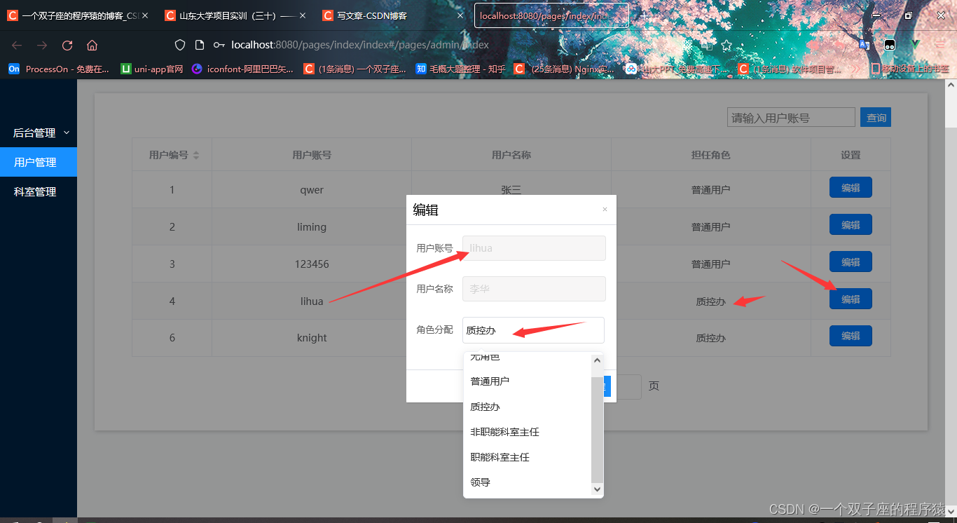Viewport: 957px width, 523px height.
Task: Click the dropdown list scroll down arrow
Action: click(x=597, y=489)
